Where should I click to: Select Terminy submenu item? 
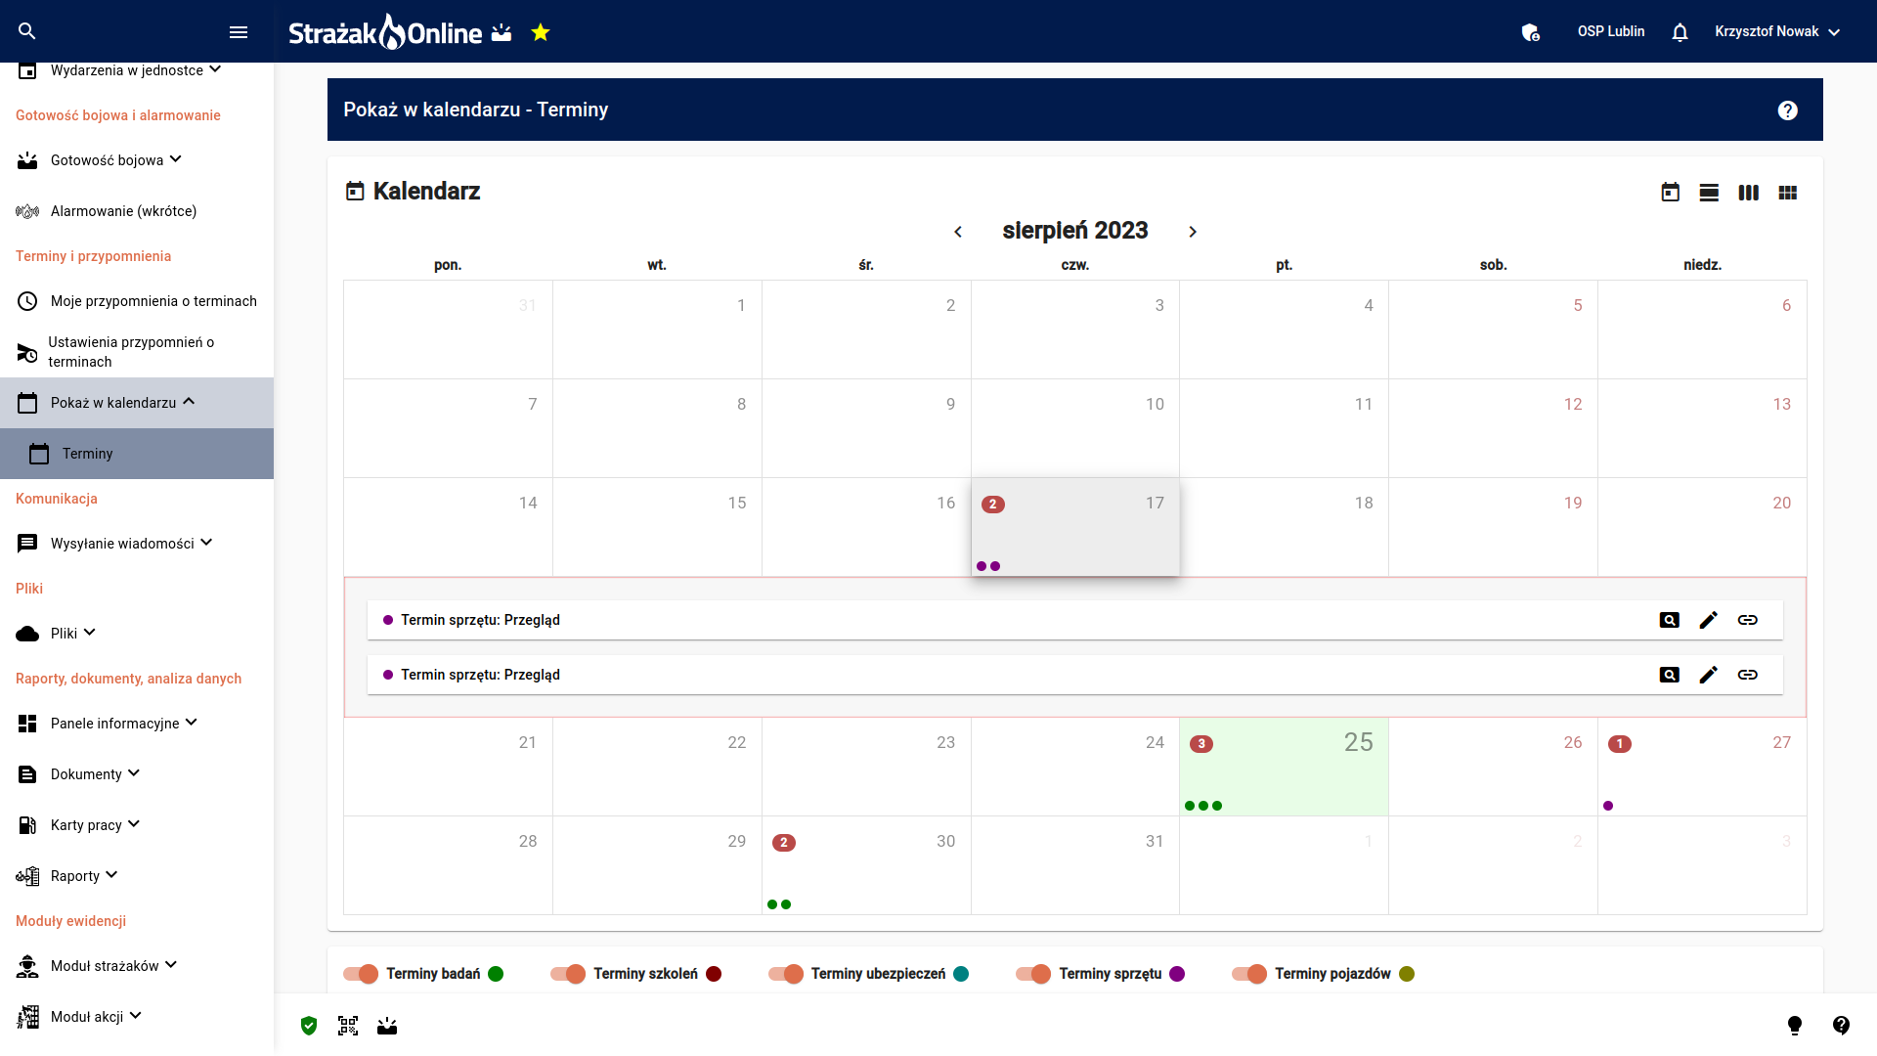87,454
